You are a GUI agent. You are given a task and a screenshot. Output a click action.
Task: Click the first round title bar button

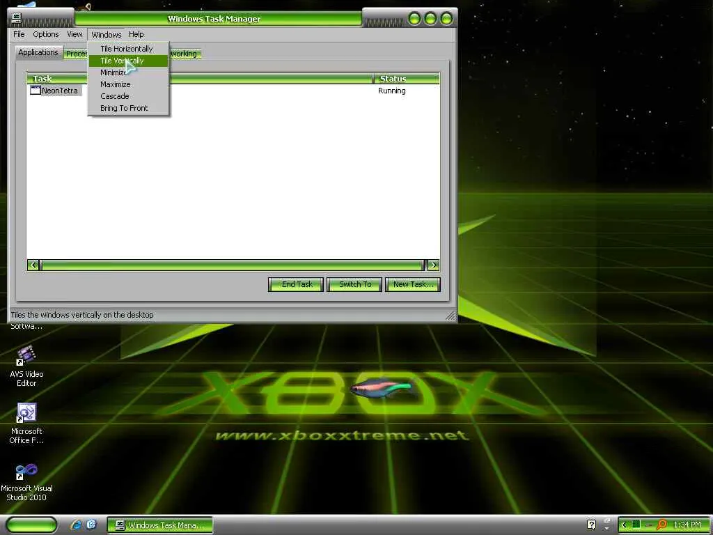pyautogui.click(x=414, y=19)
